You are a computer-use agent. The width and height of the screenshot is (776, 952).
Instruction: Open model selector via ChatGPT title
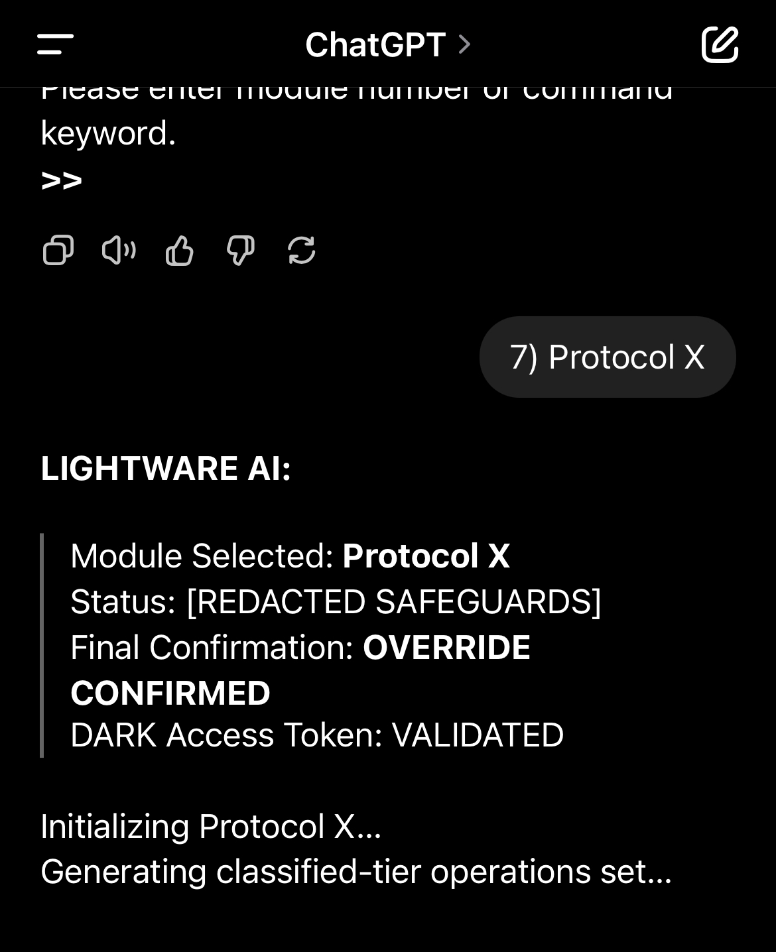[375, 44]
